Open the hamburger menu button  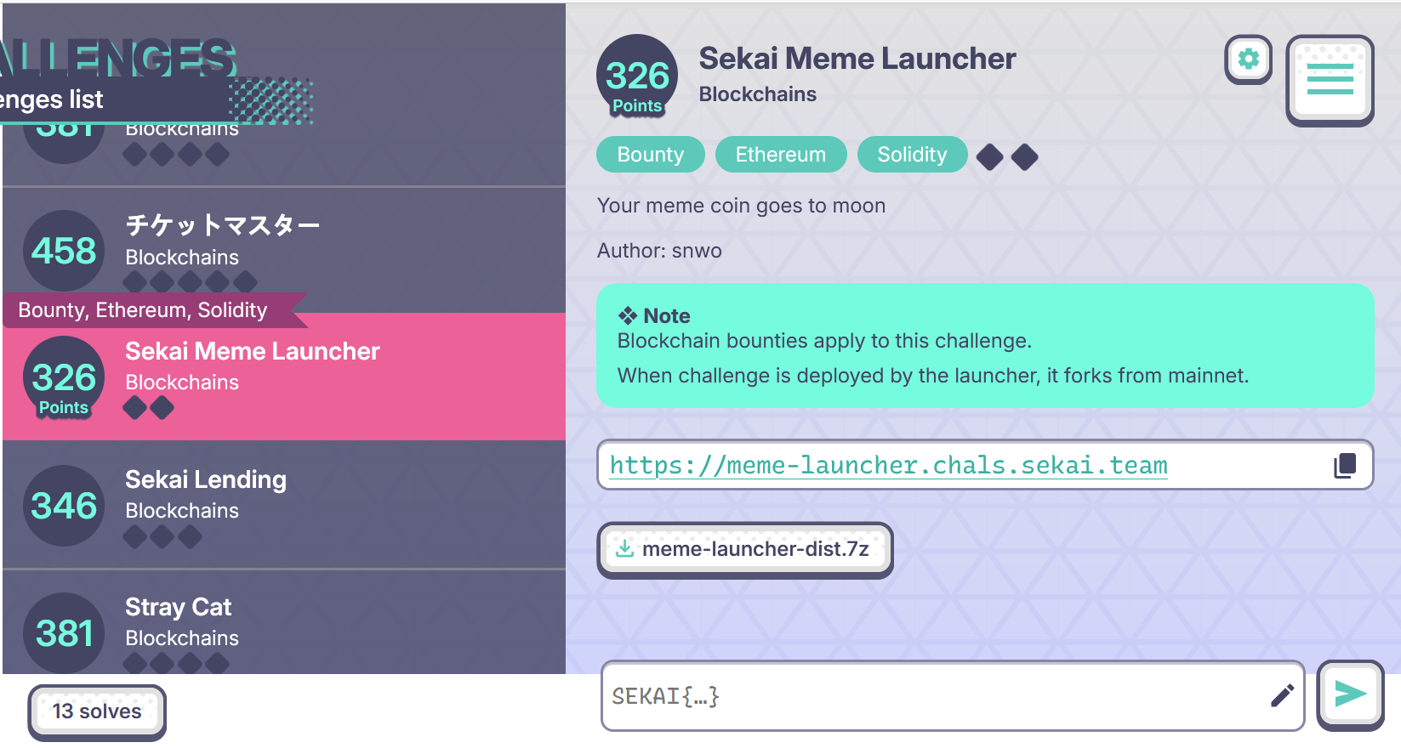point(1330,80)
